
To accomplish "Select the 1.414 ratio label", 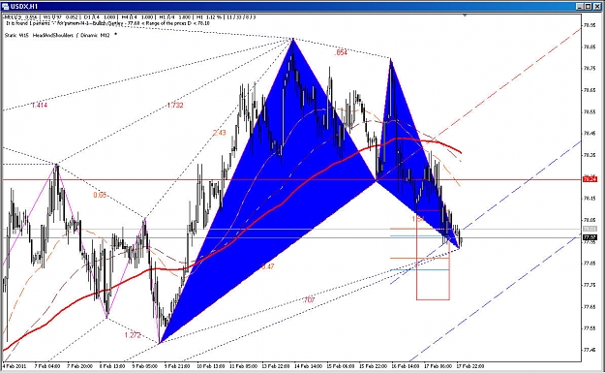I will [40, 105].
